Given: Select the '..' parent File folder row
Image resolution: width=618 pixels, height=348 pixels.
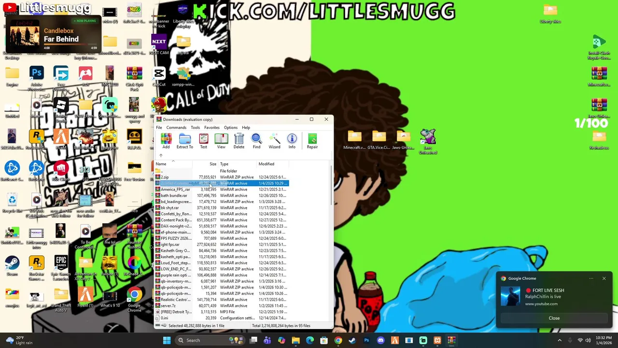Looking at the screenshot, I should 222,171.
